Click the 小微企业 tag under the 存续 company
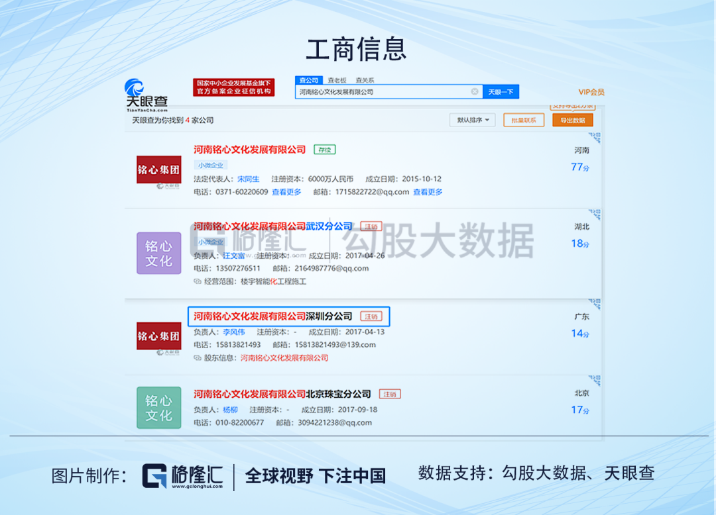The height and width of the screenshot is (515, 716). click(x=211, y=165)
